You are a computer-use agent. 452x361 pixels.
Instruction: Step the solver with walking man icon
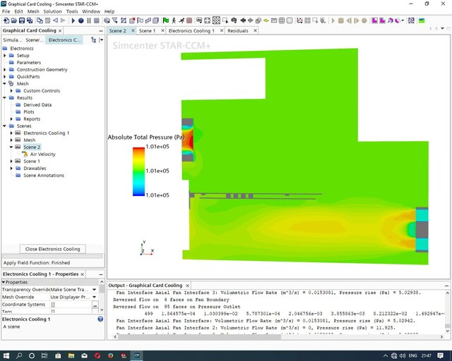click(x=174, y=20)
